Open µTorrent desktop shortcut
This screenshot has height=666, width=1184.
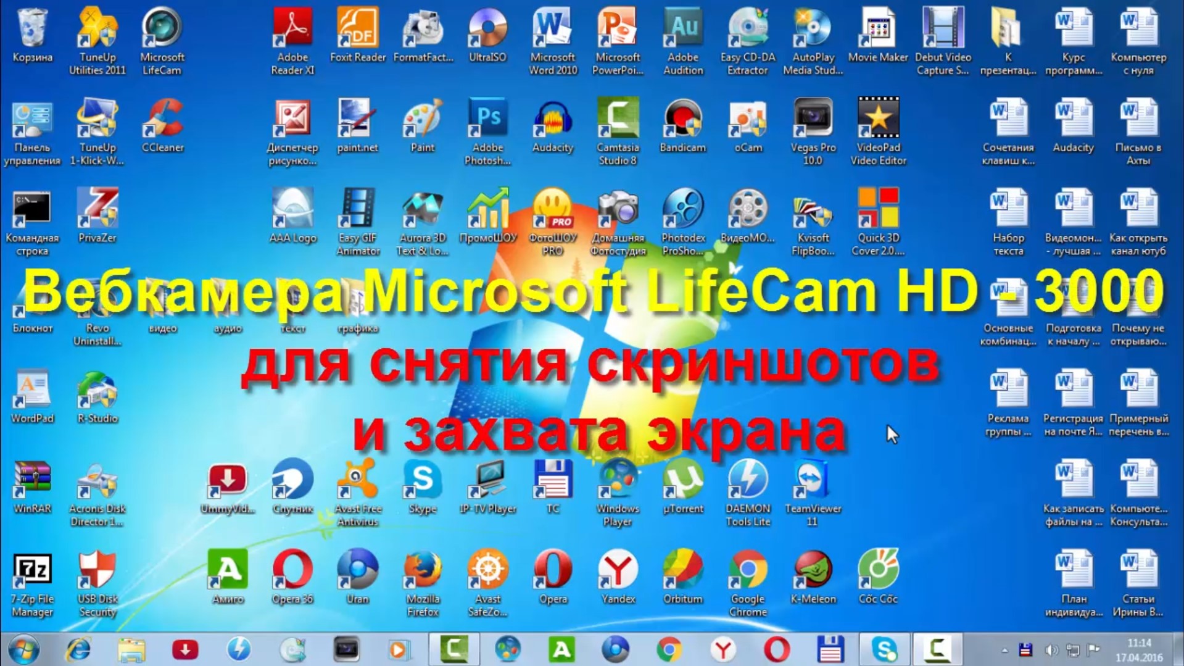[x=683, y=487]
